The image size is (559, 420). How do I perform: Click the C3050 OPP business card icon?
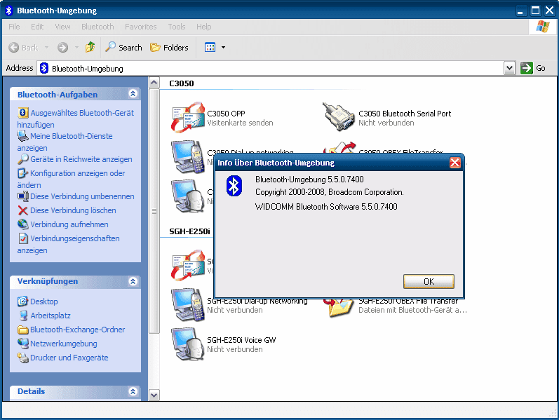pyautogui.click(x=187, y=118)
